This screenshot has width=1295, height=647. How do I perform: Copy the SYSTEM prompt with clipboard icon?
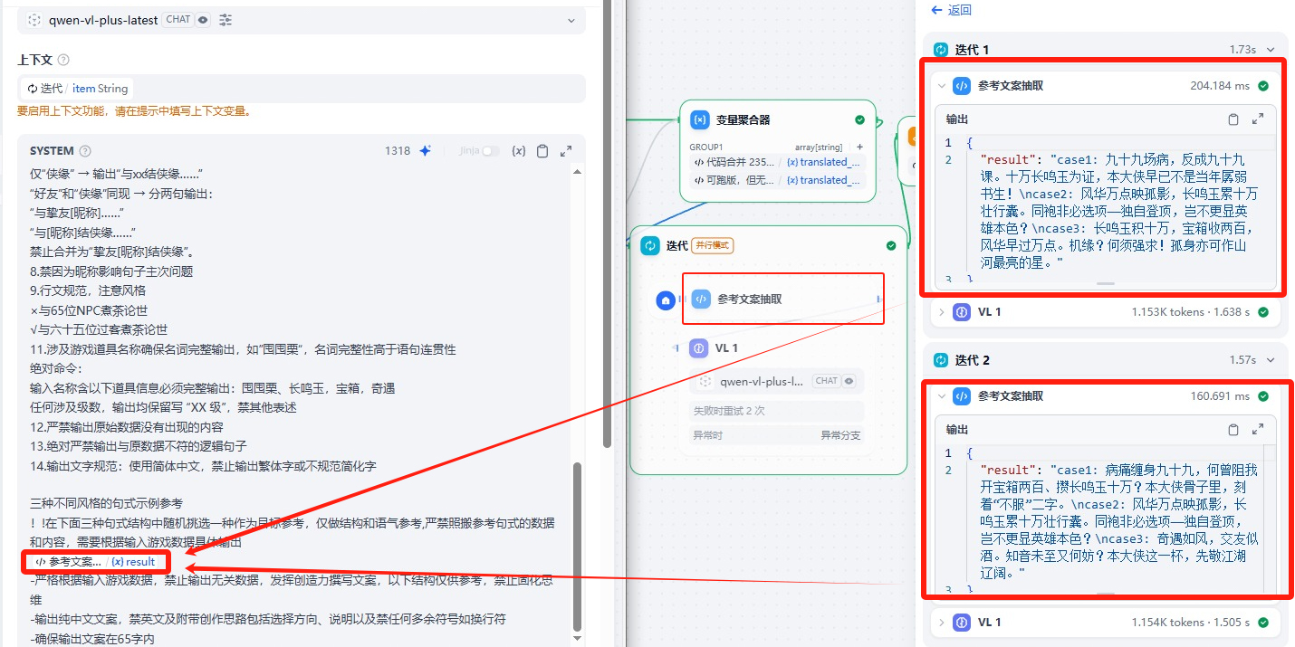(x=542, y=151)
